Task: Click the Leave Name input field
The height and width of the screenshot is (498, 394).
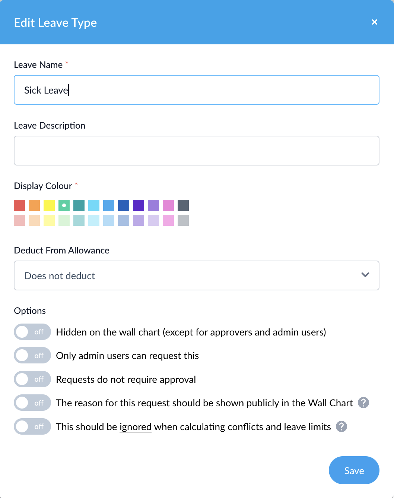Action: [x=197, y=90]
